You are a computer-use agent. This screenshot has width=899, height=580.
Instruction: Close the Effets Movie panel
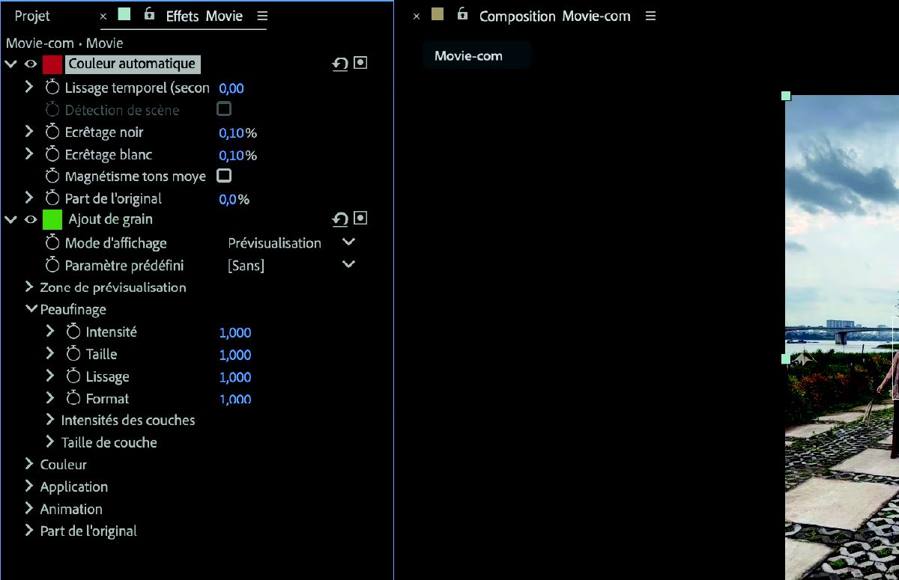(103, 16)
